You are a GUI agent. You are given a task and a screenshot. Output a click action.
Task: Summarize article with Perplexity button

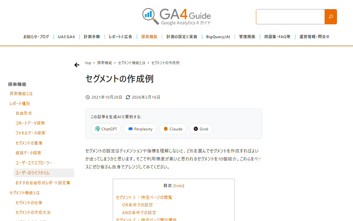coord(140,129)
